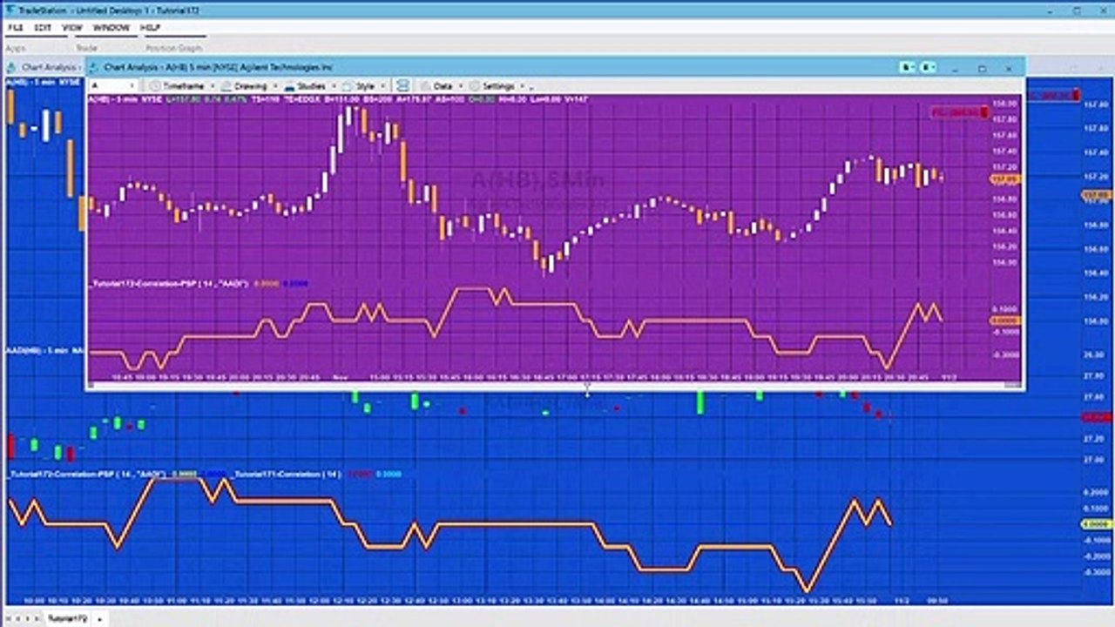Screen dimensions: 1115x627
Task: Click the Drawing pencil icon
Action: (226, 86)
